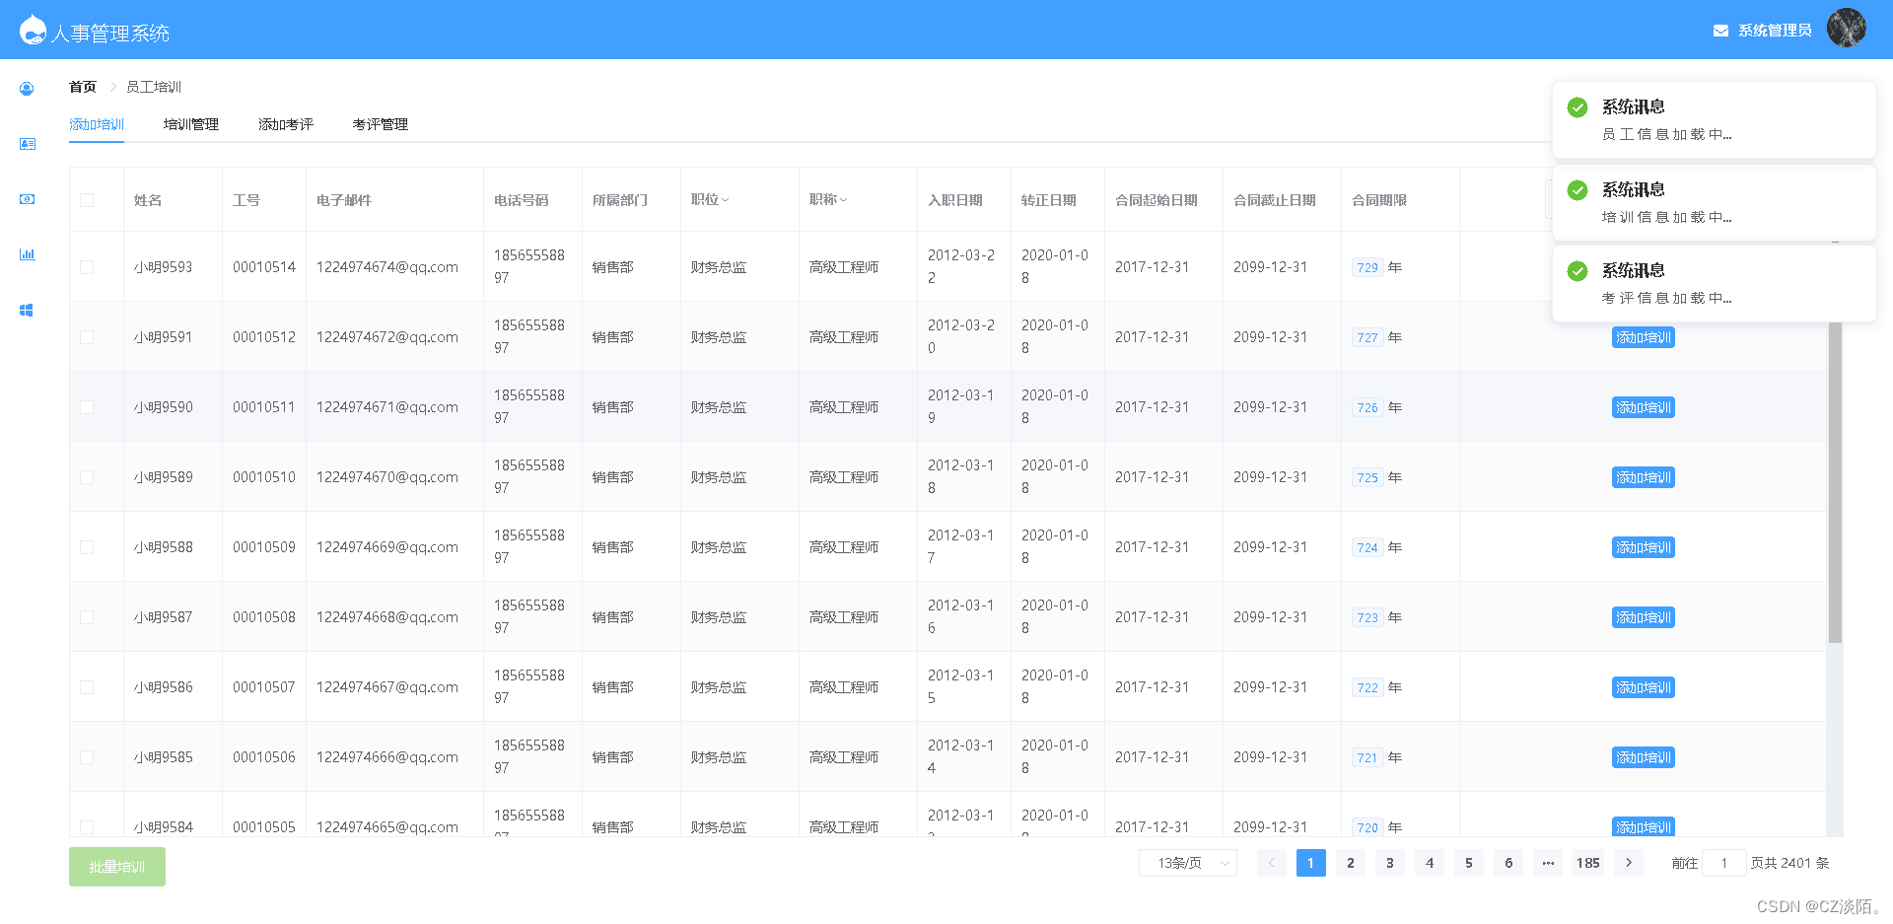The image size is (1893, 924).
Task: Click contract term tag 729
Action: point(1367,267)
